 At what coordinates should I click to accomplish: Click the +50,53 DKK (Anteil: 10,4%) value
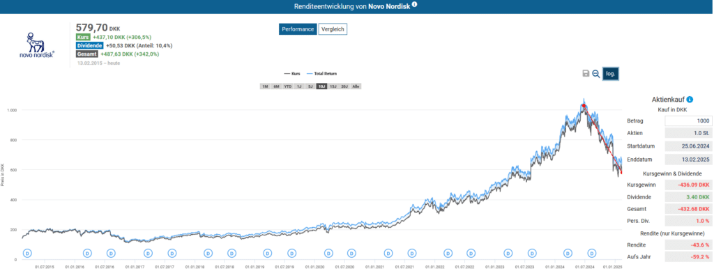pyautogui.click(x=139, y=45)
